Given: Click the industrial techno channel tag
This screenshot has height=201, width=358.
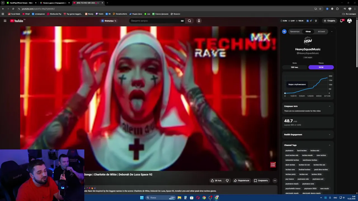Looking at the screenshot, I should pos(292,160).
